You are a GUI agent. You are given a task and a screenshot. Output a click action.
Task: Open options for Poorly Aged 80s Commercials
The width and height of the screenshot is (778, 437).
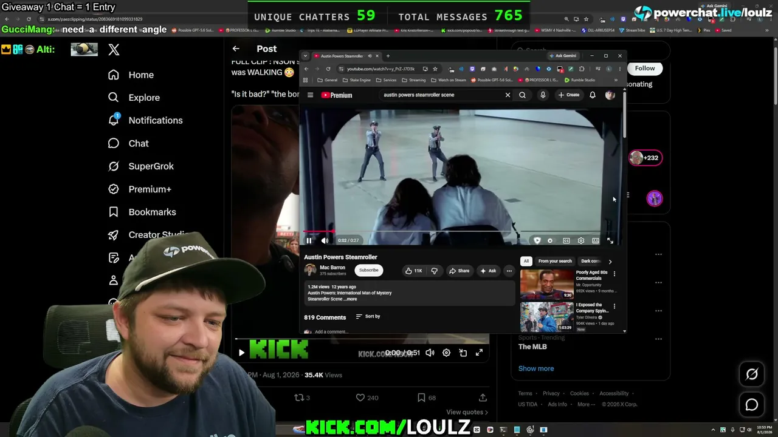[614, 274]
